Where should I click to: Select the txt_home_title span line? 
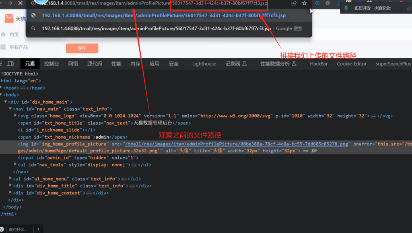pyautogui.click(x=104, y=123)
